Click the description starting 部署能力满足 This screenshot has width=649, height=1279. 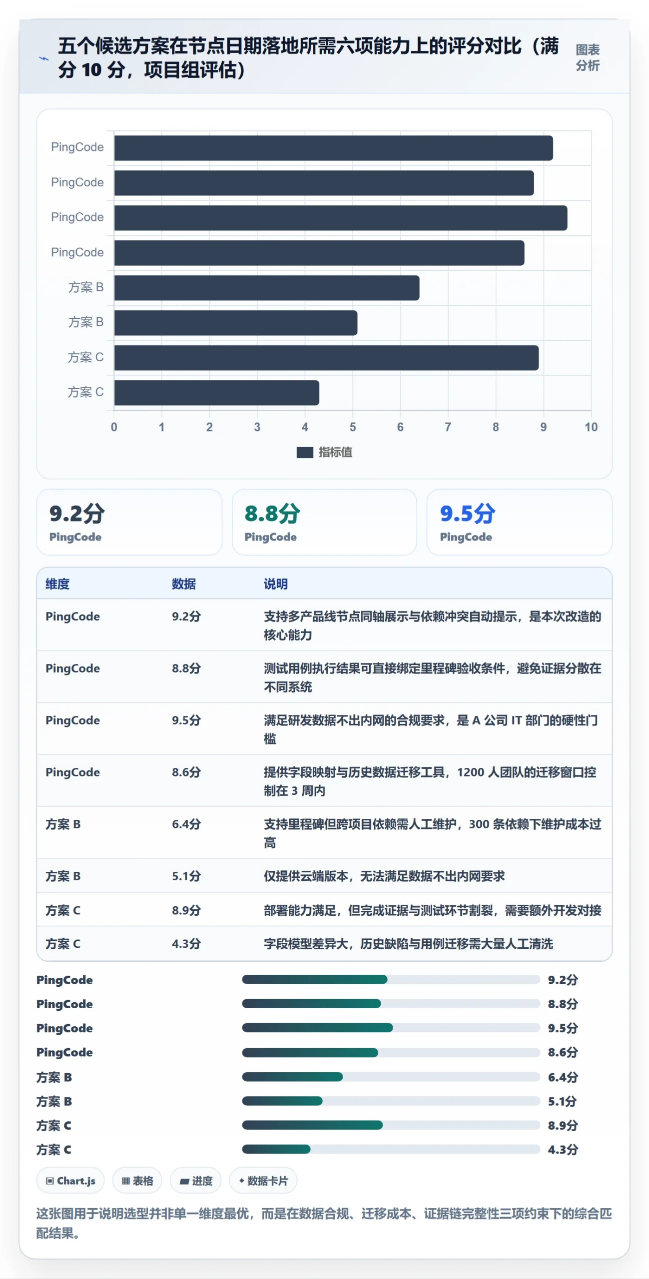(433, 910)
